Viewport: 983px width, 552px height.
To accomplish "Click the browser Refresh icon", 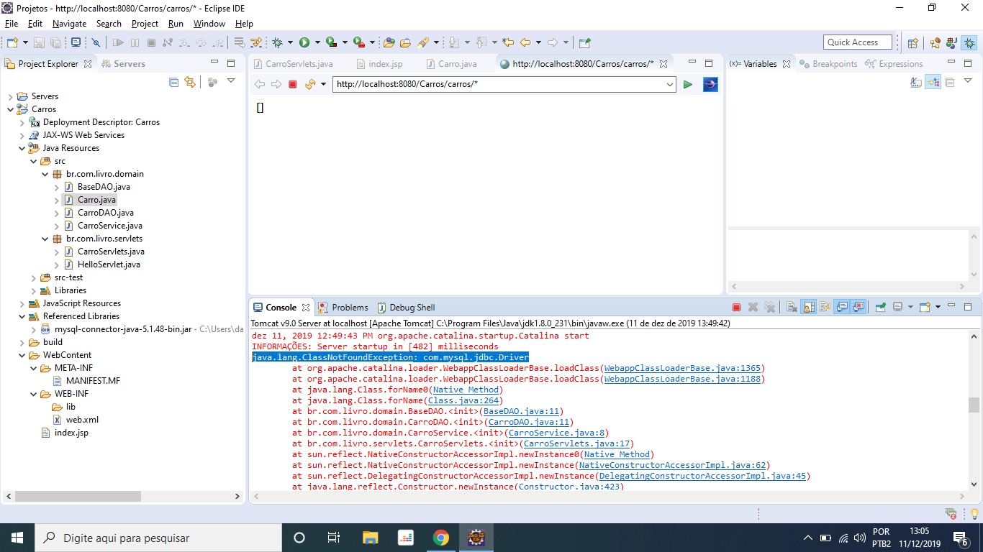I will pyautogui.click(x=310, y=84).
